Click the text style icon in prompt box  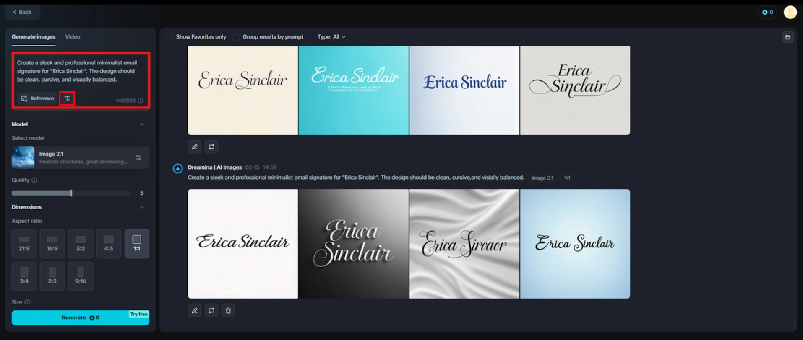click(67, 99)
